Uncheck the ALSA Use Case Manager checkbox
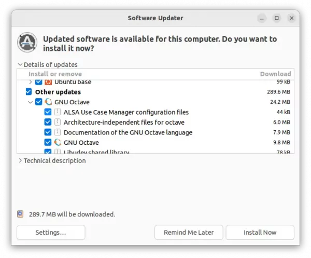311x258 pixels. click(48, 112)
